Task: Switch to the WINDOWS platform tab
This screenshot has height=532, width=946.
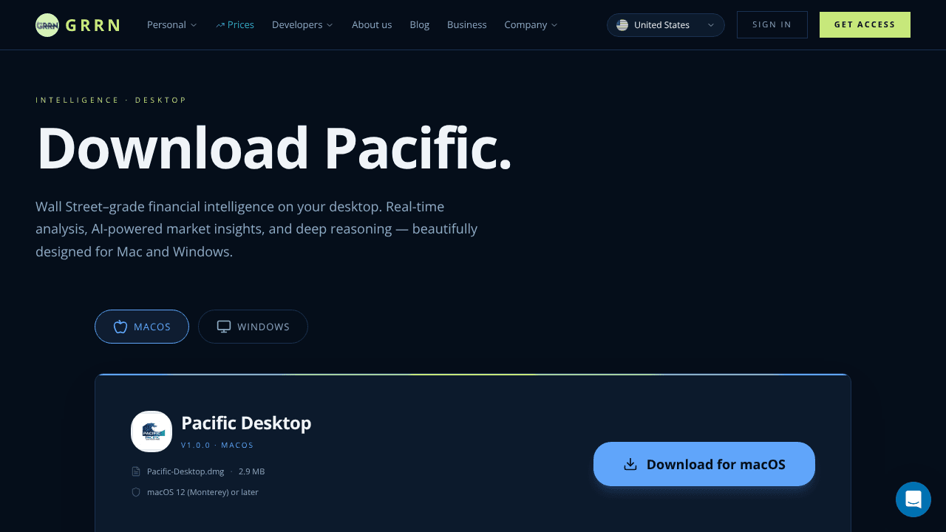Action: click(x=253, y=327)
